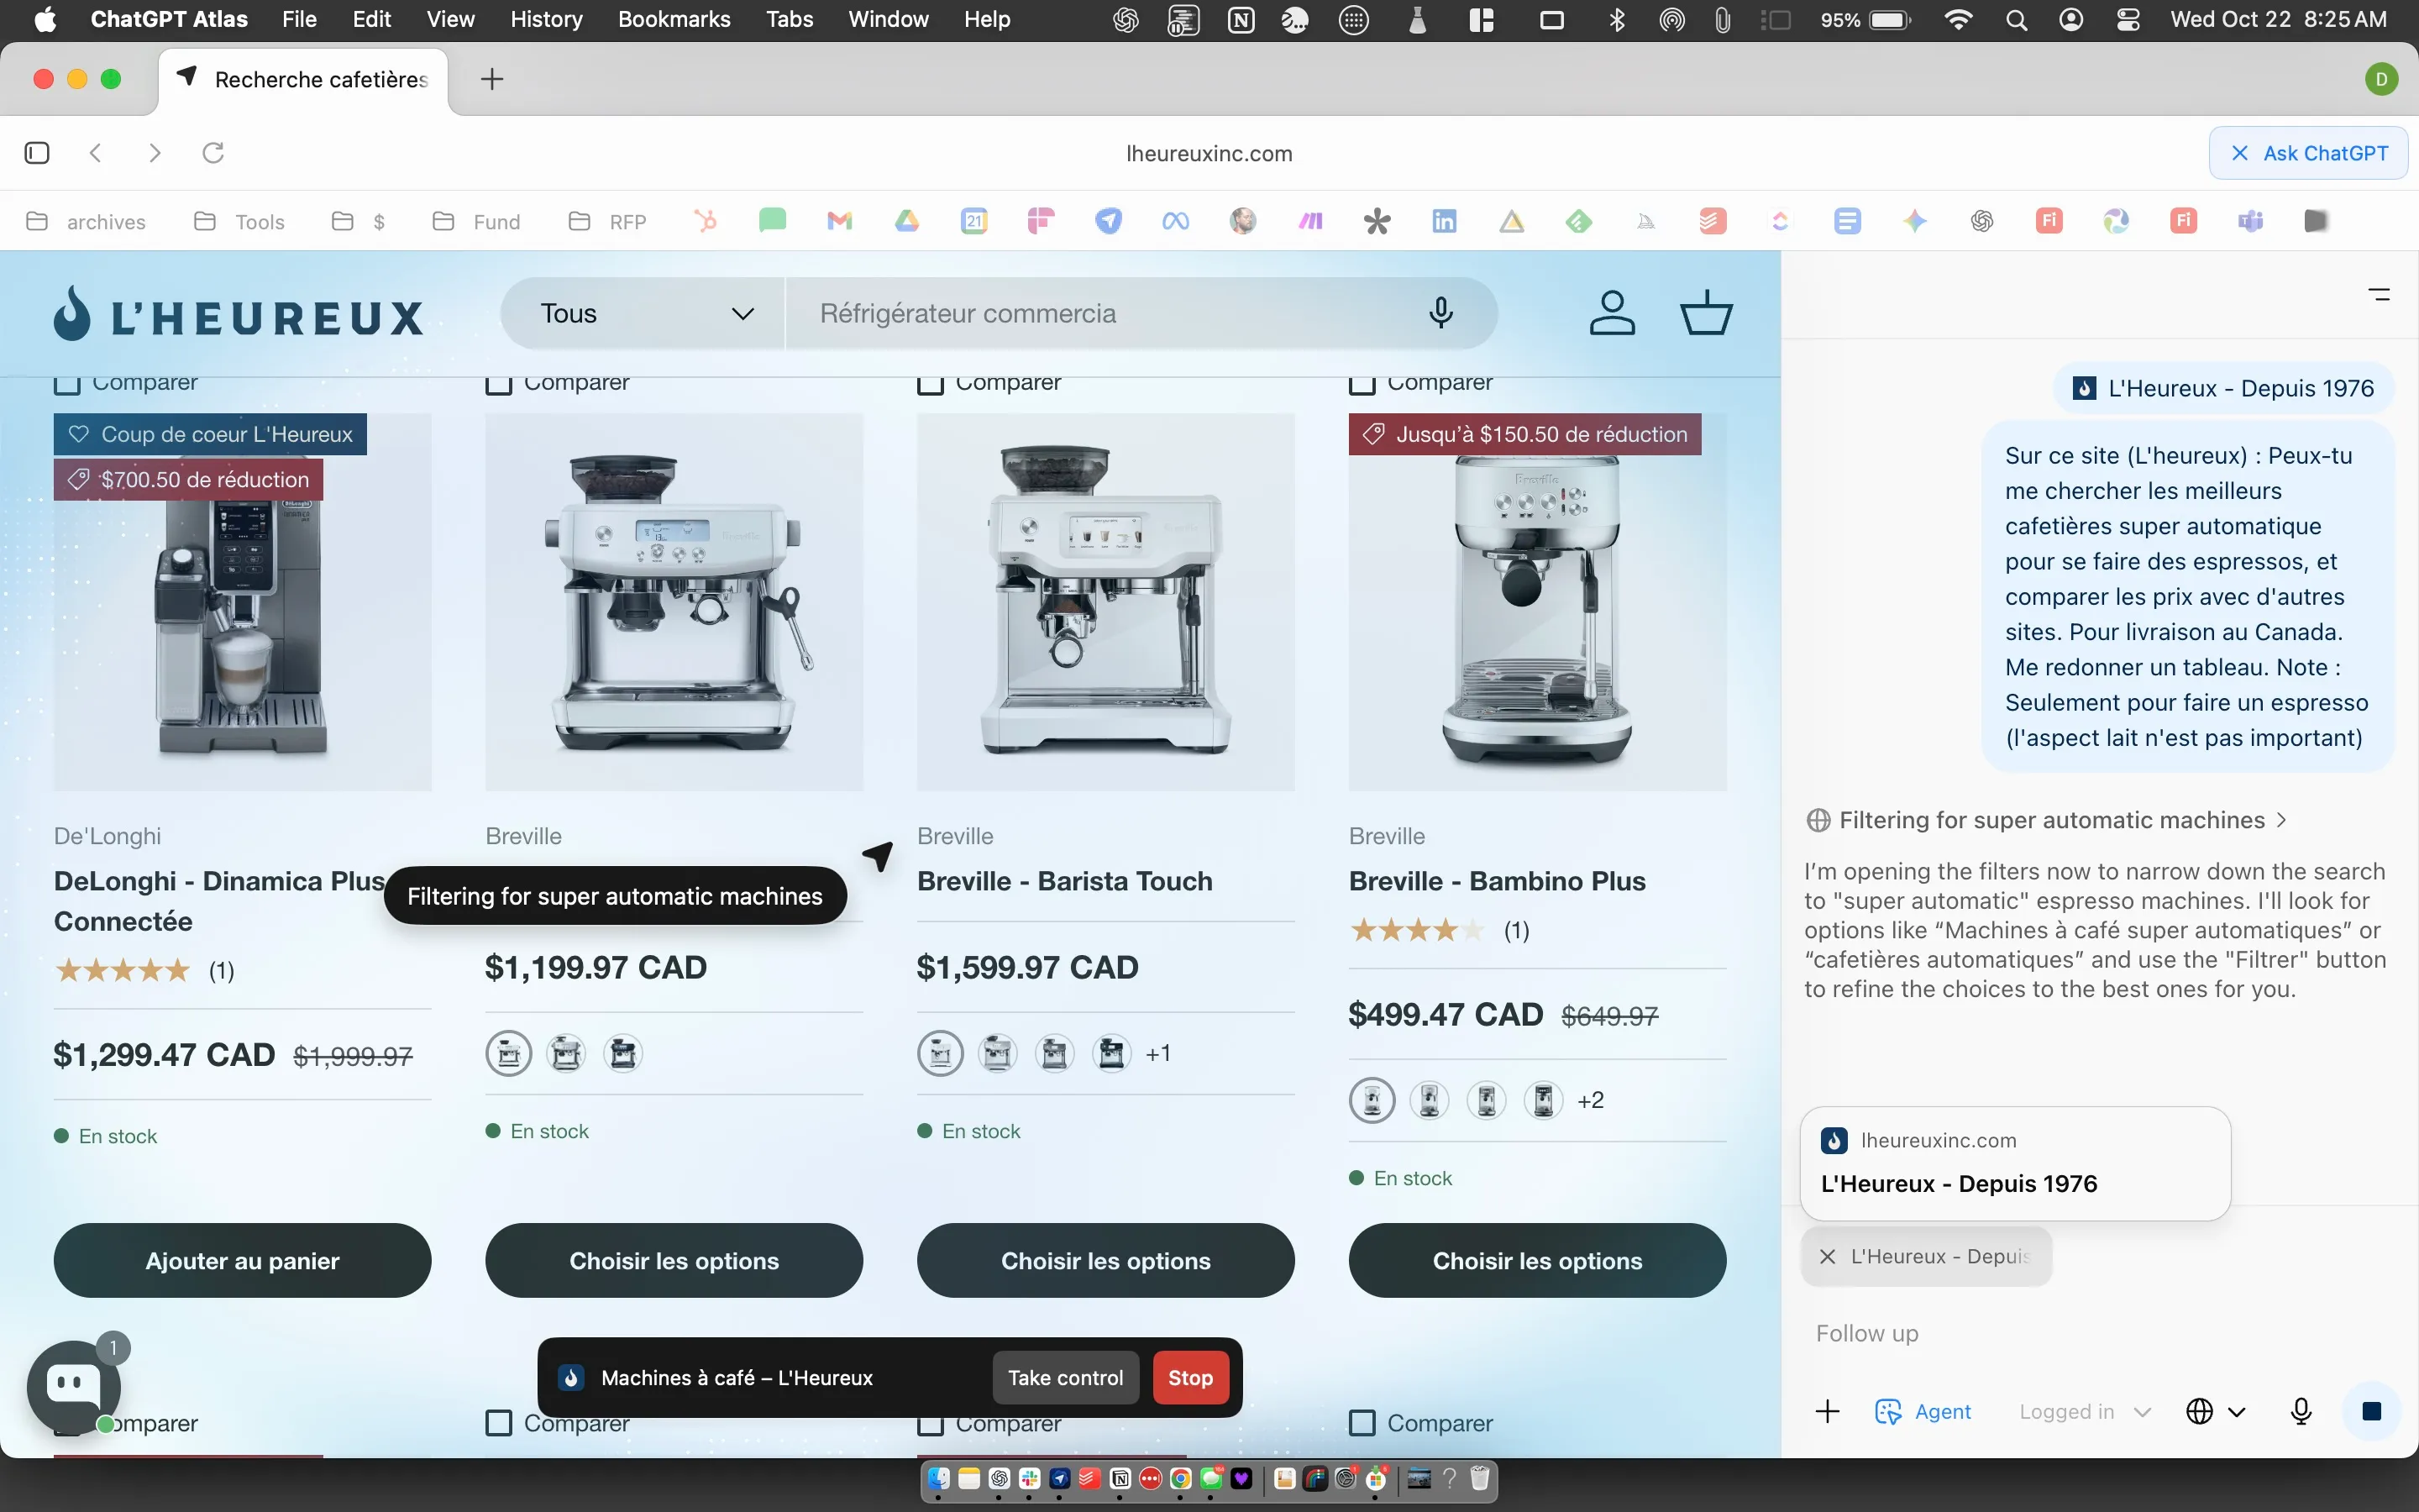Screen dimensions: 2419x1512
Task: Open the ChatGPT panel options menu icon
Action: click(2379, 294)
